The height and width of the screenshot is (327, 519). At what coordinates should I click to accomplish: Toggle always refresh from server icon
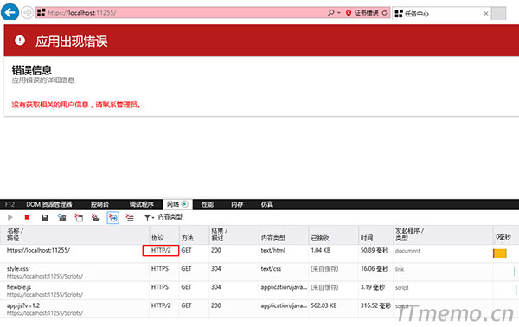tap(61, 217)
